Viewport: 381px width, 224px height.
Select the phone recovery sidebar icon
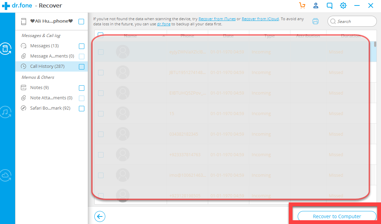point(5,48)
